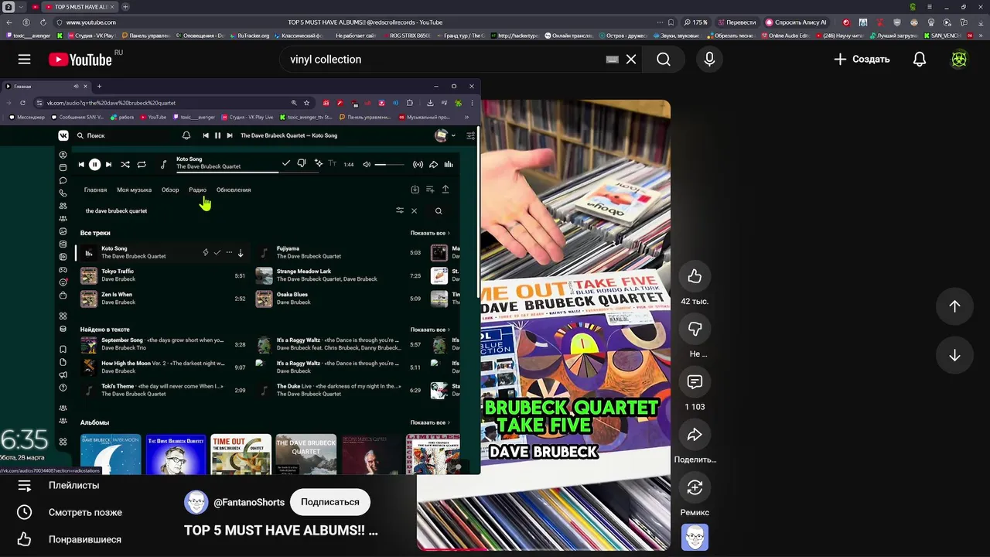
Task: Click the dislike thumb in VK player
Action: (x=302, y=163)
